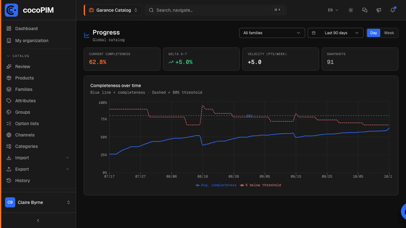Open the EN language selector

click(x=333, y=10)
